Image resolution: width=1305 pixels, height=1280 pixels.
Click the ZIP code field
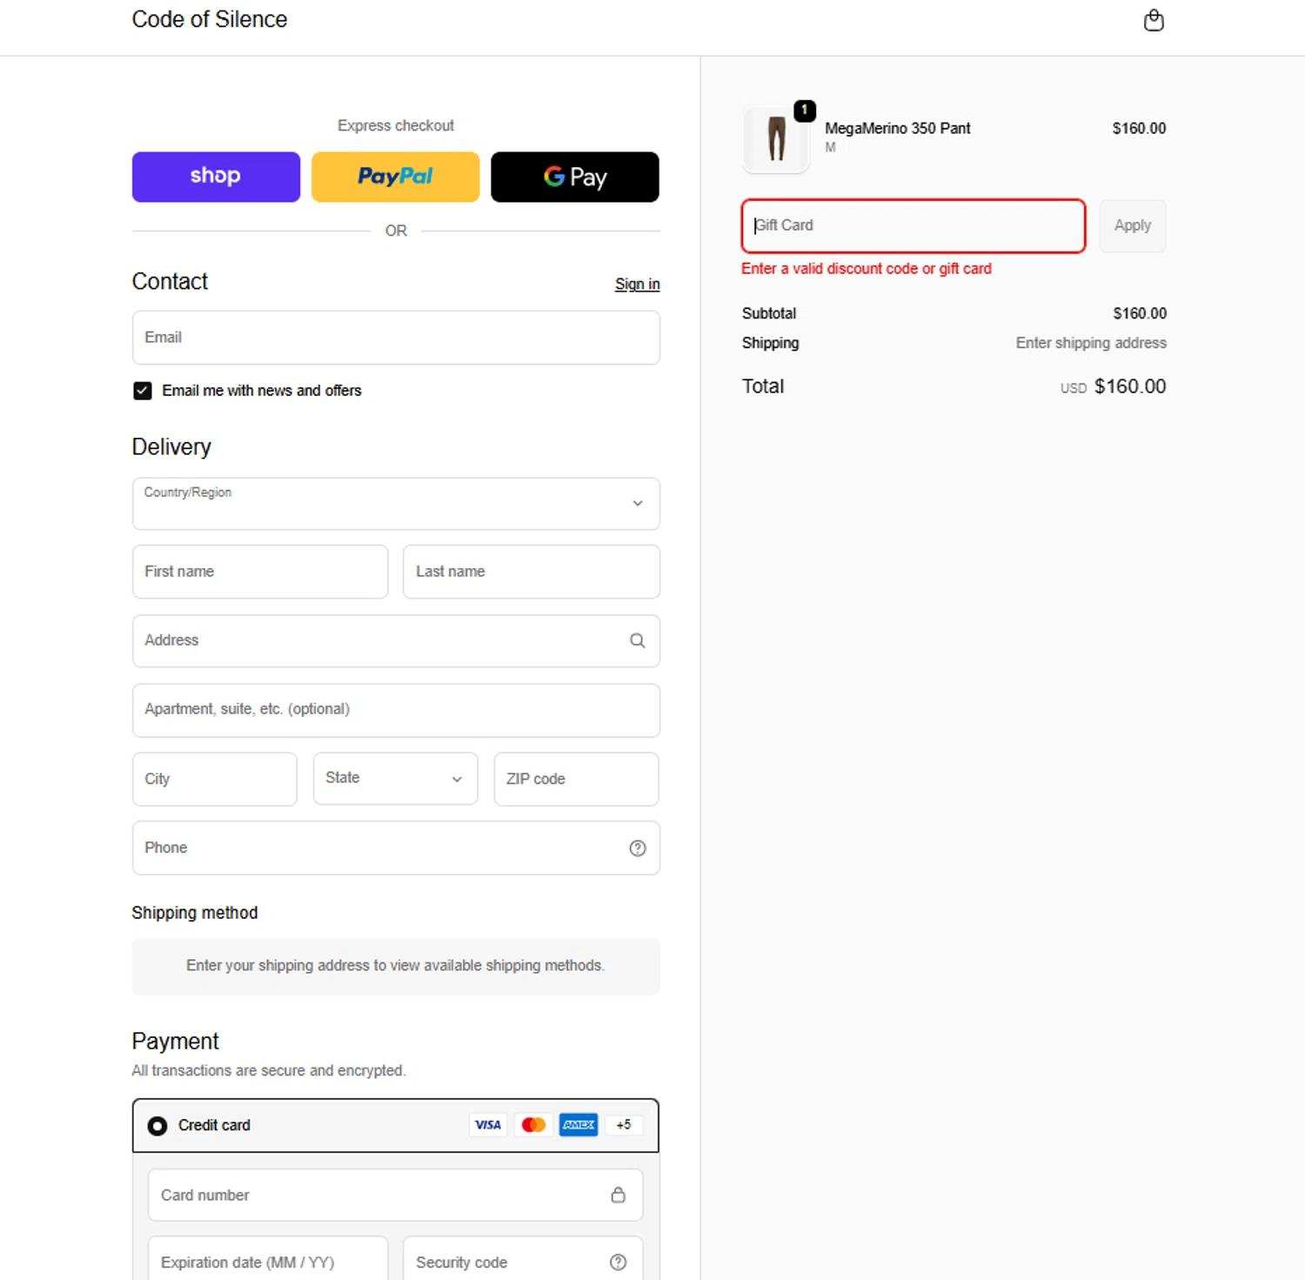point(576,779)
